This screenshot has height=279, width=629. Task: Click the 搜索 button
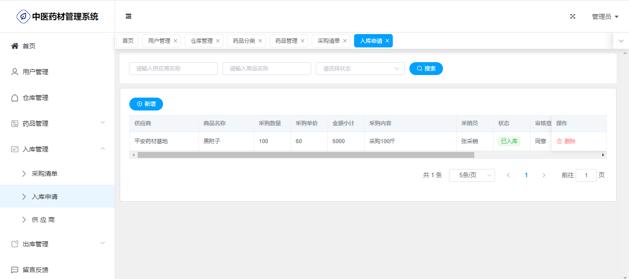click(x=426, y=69)
